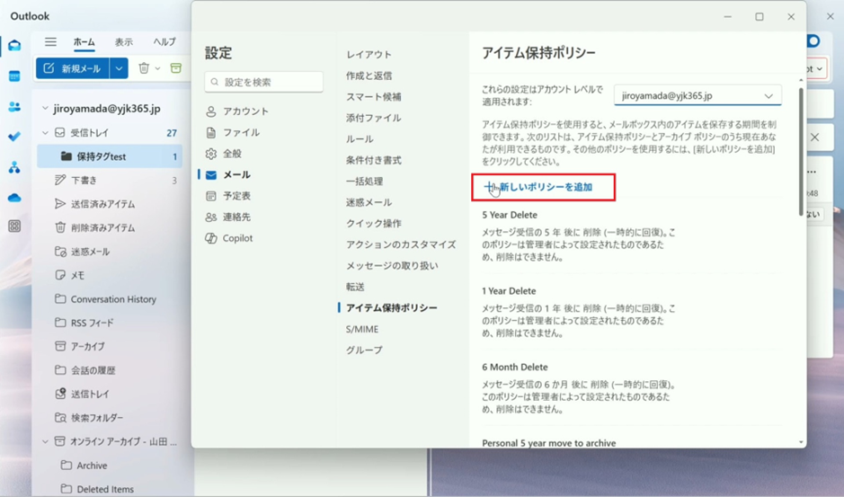Screen dimensions: 844x497
Task: Select the Message handling settings item
Action: tap(392, 265)
